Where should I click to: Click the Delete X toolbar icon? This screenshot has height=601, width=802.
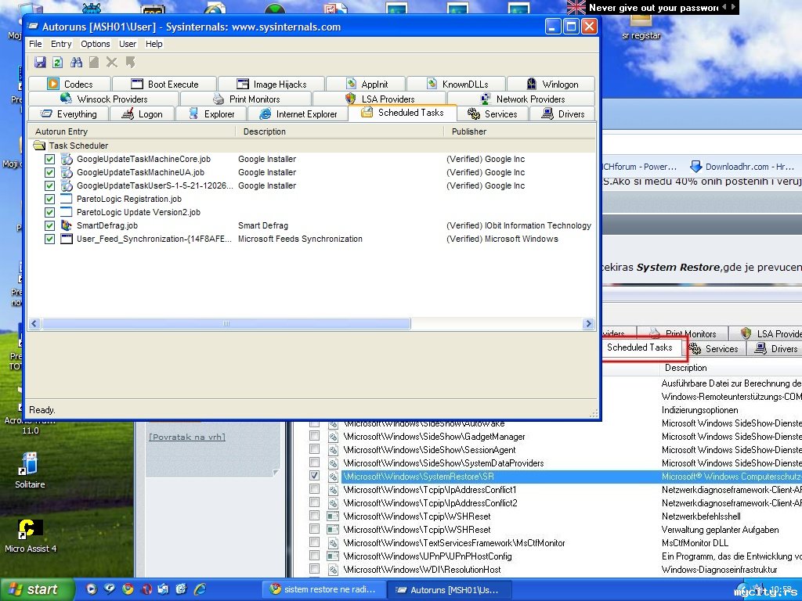tap(111, 63)
